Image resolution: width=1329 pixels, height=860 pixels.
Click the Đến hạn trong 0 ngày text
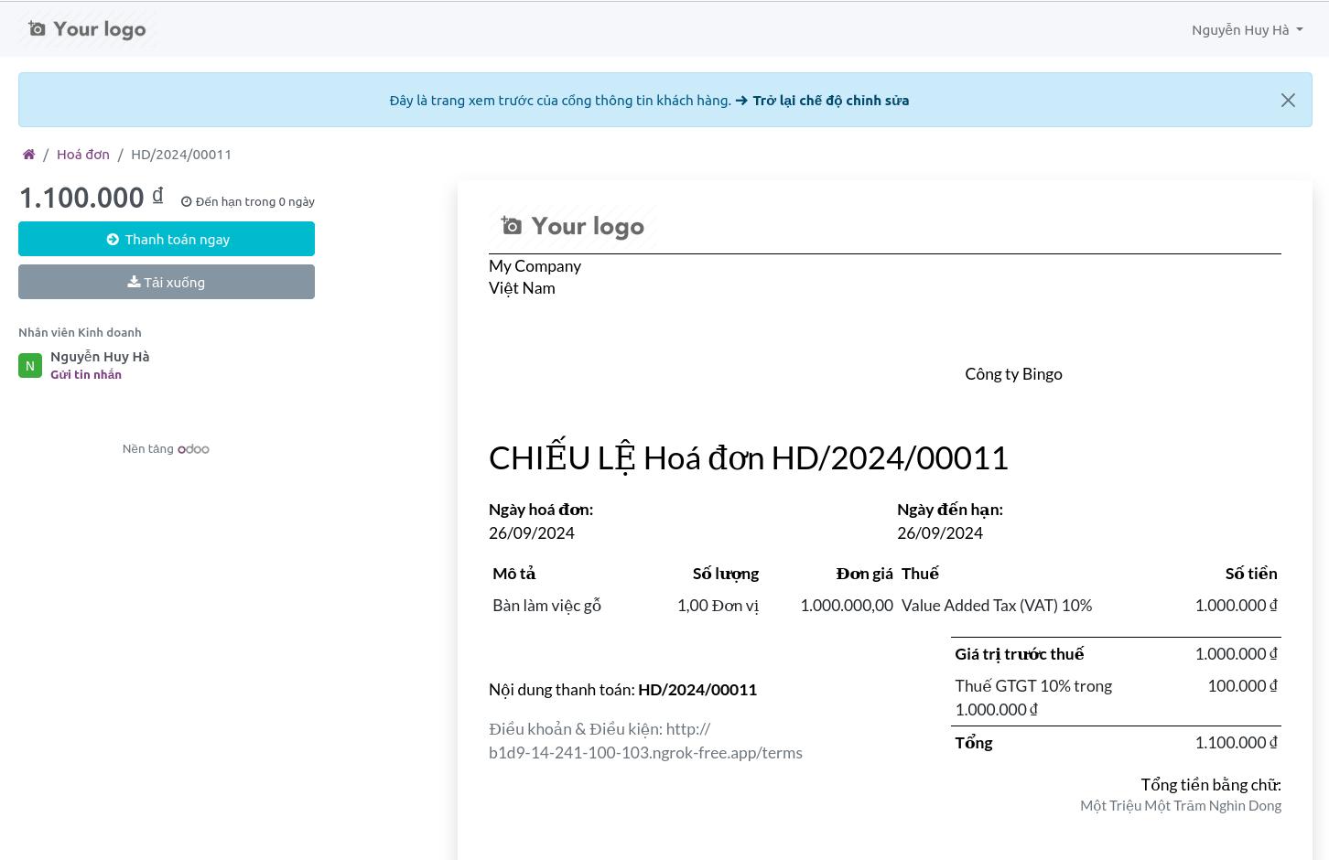point(248,201)
